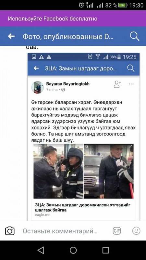Open Bayaraa Bayartogtokh's profile name
The width and height of the screenshot is (146, 260).
(x=68, y=84)
